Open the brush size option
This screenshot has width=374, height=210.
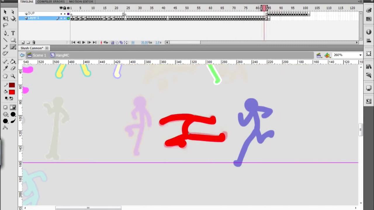(x=13, y=114)
